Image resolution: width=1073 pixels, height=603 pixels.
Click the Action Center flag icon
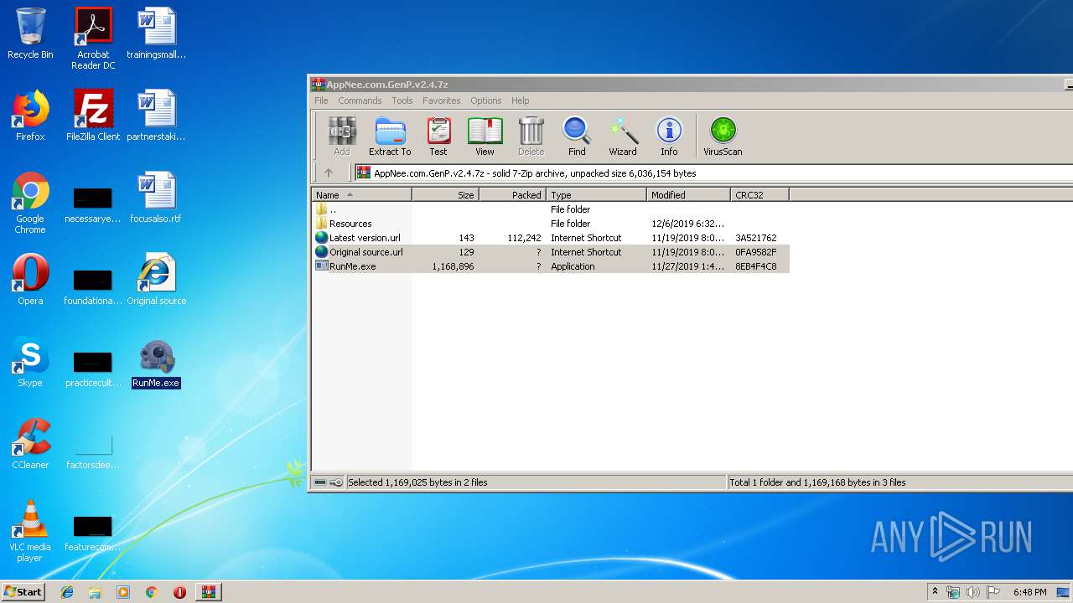993,592
